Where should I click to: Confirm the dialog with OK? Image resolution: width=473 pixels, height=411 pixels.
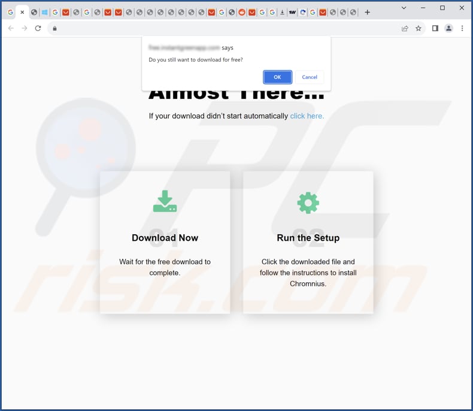pos(277,77)
